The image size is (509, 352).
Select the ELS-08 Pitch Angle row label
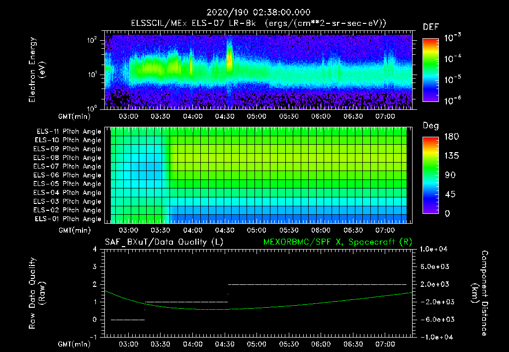point(67,158)
